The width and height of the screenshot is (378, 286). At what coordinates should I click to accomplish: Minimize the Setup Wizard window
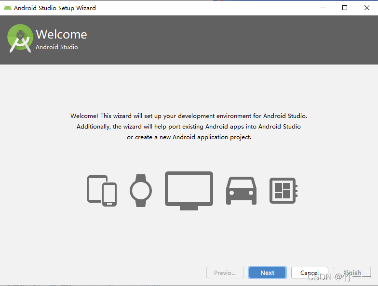coord(323,8)
